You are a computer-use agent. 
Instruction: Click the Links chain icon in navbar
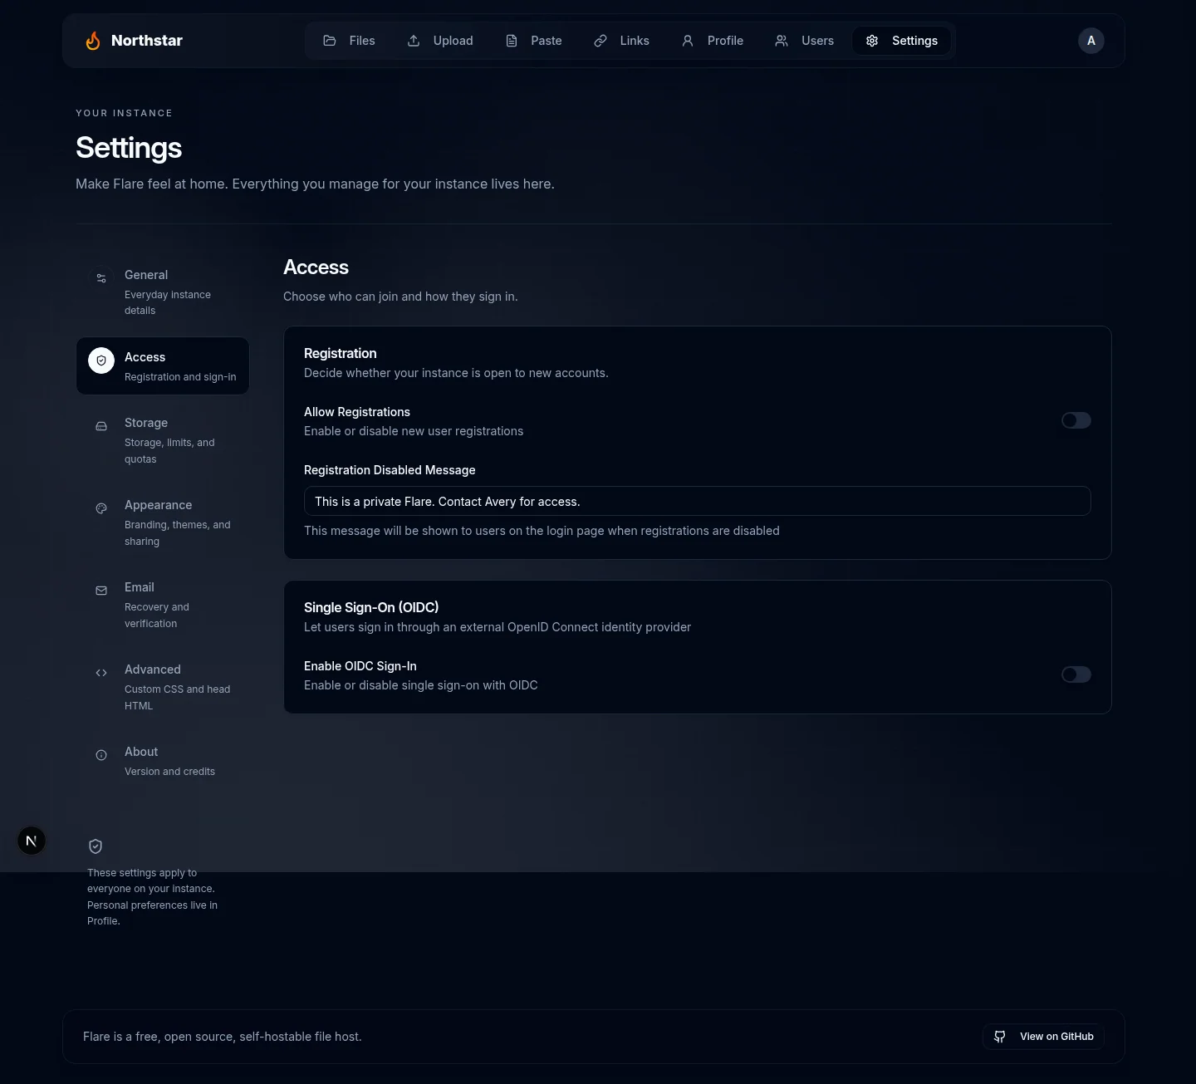600,41
